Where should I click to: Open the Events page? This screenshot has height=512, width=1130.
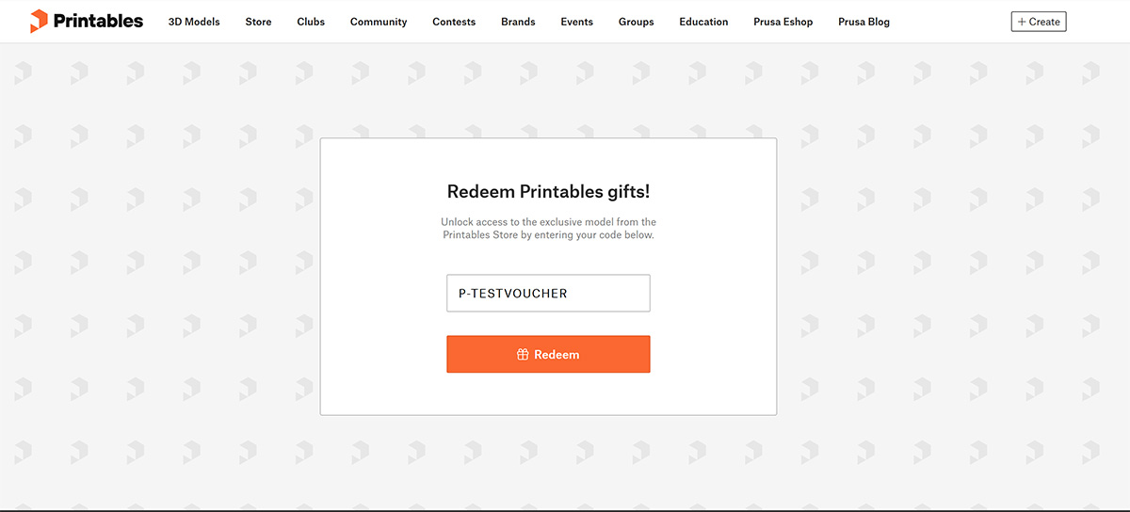(x=577, y=22)
